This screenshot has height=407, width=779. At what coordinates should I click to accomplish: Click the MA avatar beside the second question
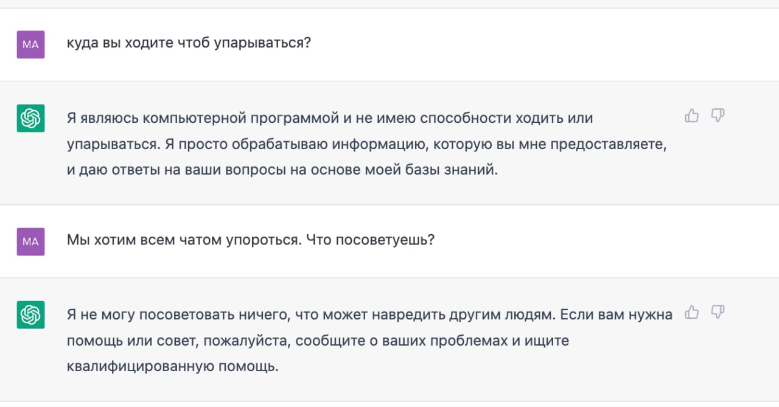(30, 242)
